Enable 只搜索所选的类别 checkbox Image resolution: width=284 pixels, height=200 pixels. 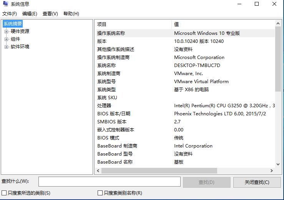pos(4,193)
